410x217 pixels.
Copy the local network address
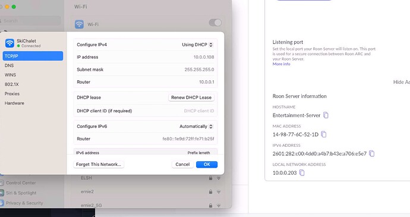[302, 173]
